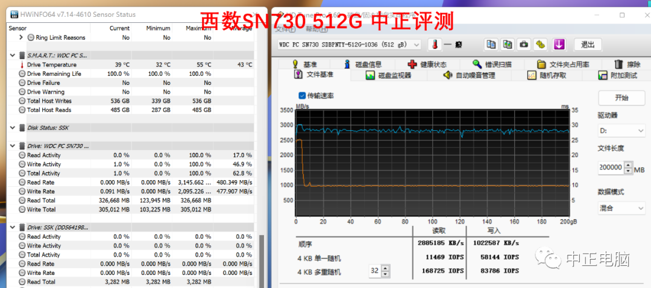Image resolution: width=651 pixels, height=288 pixels.
Task: Open the 文件 menu in HD Tune
Action: point(285,29)
